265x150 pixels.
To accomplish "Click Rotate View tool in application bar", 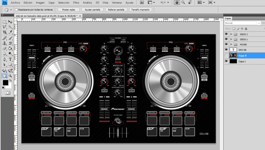I will [190, 3].
